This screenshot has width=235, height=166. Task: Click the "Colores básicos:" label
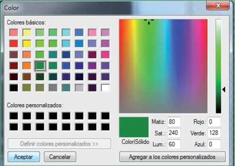tap(27, 22)
